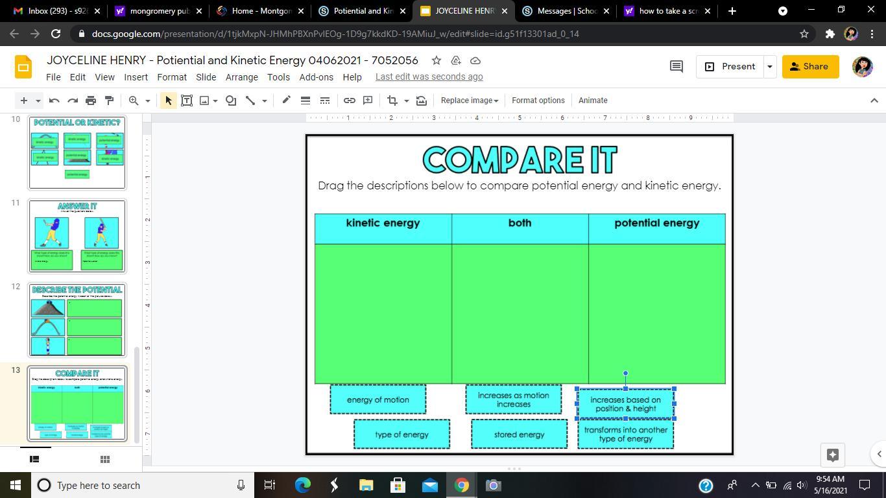Open File Explorer from the taskbar

pos(366,485)
